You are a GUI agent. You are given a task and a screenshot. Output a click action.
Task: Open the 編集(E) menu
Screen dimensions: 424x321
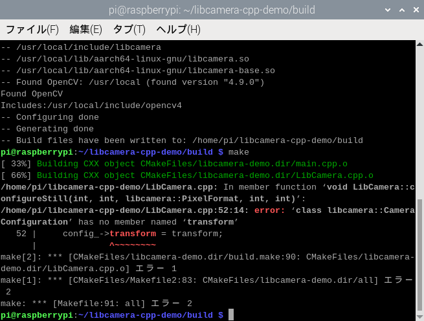(85, 30)
